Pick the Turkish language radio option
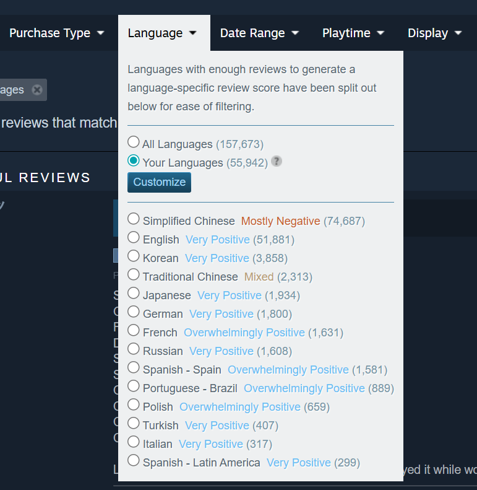 (133, 423)
